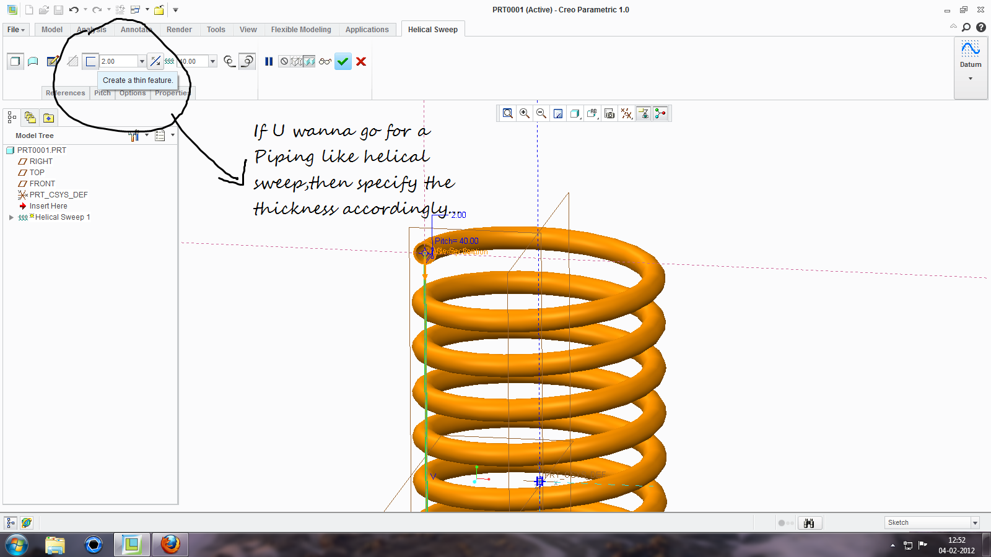Click the annotation AB icon

coord(592,113)
